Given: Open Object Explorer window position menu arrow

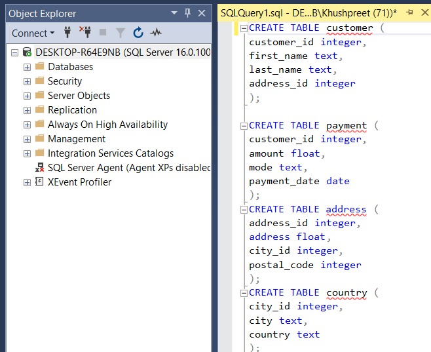Looking at the screenshot, I should 174,12.
